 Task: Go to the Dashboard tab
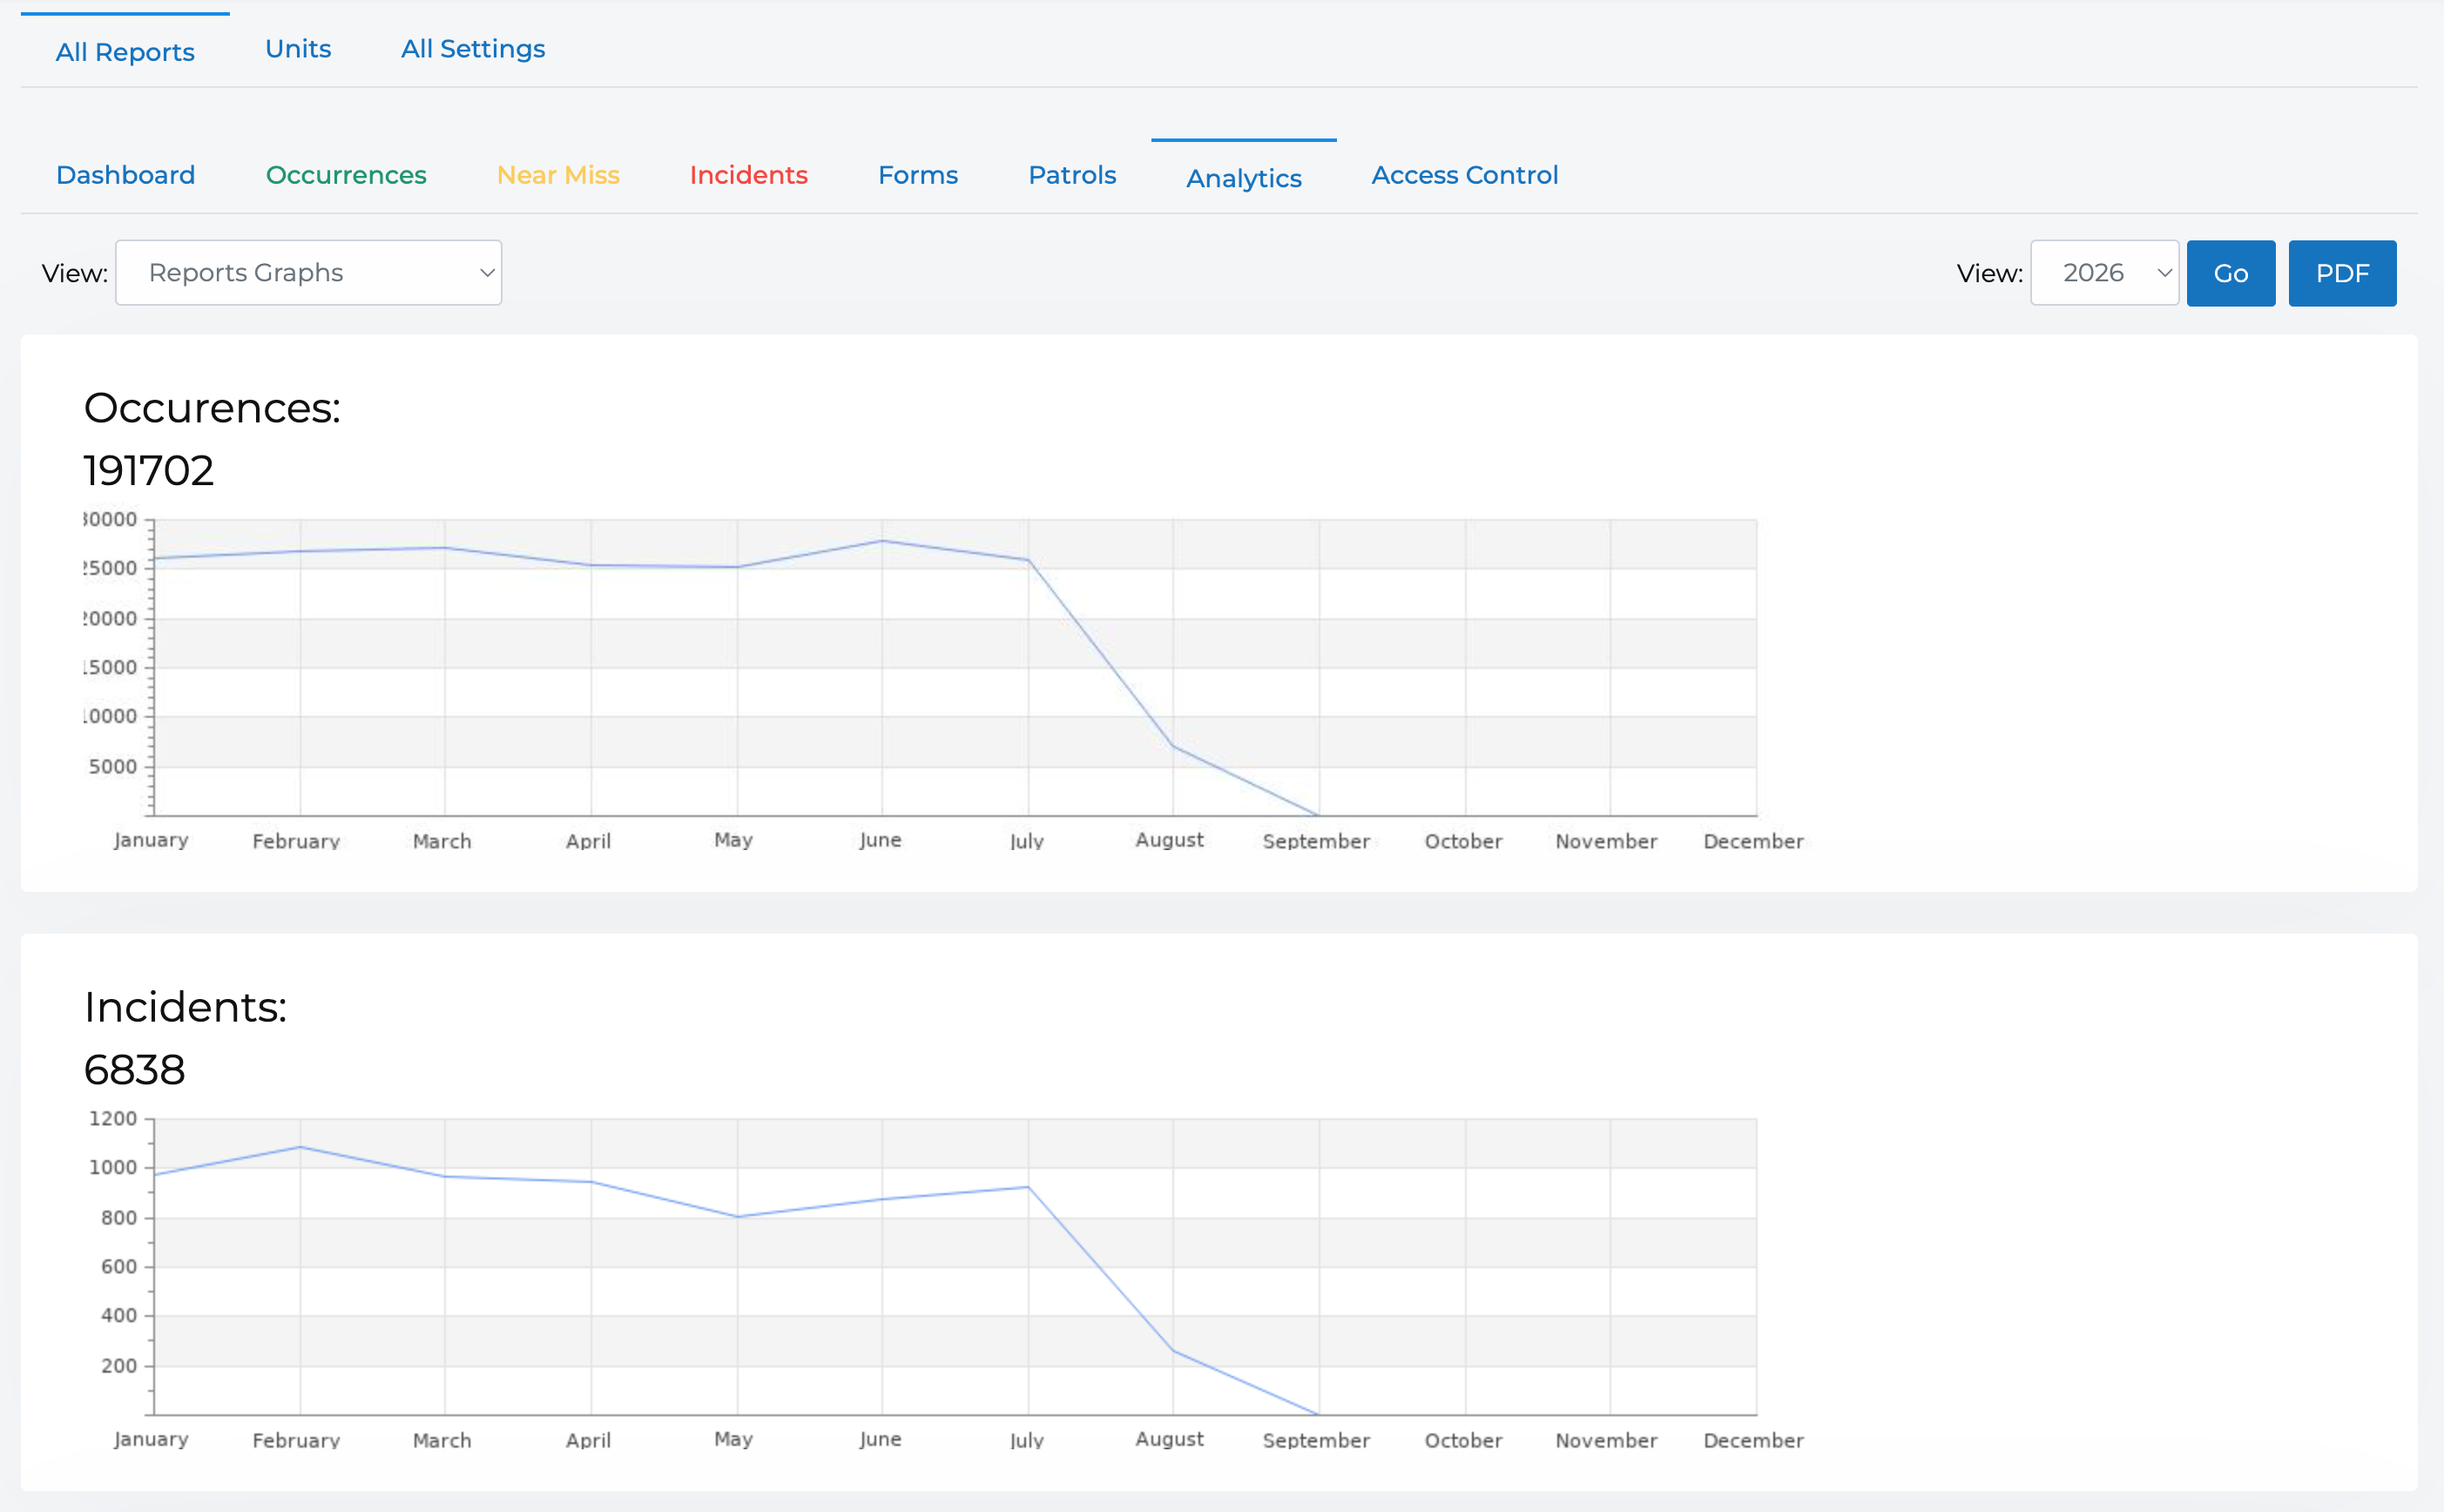[126, 175]
